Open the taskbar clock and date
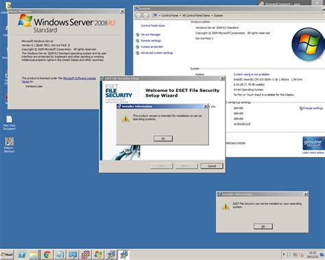 click(x=312, y=255)
